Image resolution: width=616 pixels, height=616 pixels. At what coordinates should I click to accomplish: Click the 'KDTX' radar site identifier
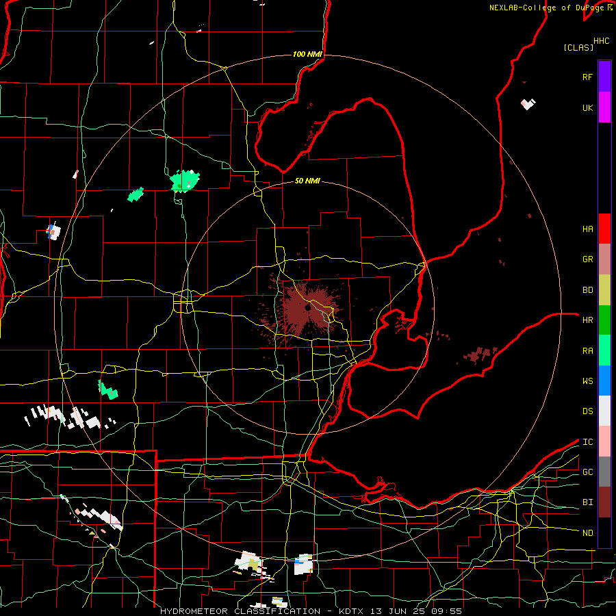click(x=352, y=611)
